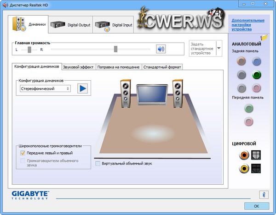Click the yellow folder connector settings icon
Image resolution: width=276 pixels, height=215 pixels.
click(x=264, y=38)
